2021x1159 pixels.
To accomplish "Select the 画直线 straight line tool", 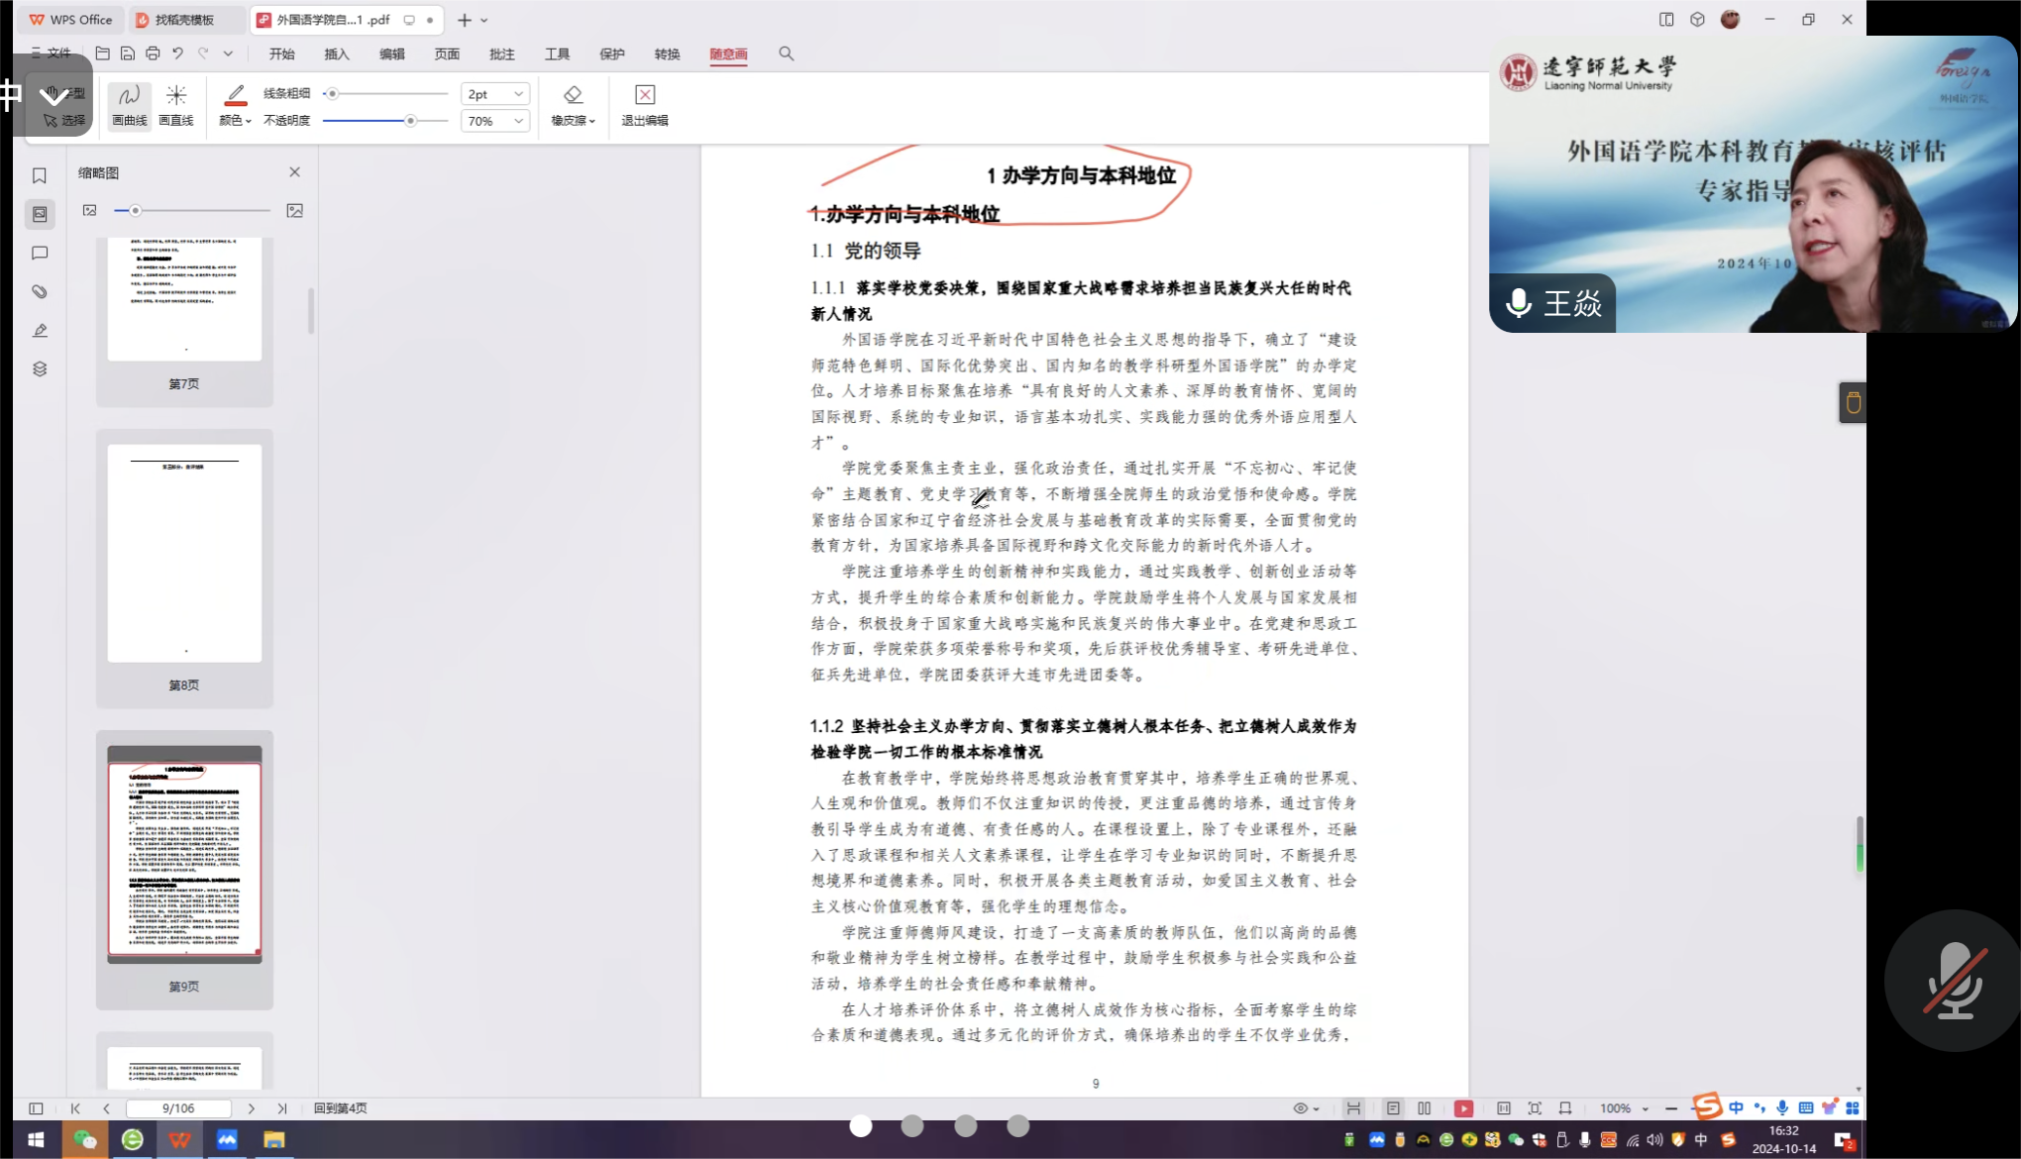I will click(x=176, y=105).
